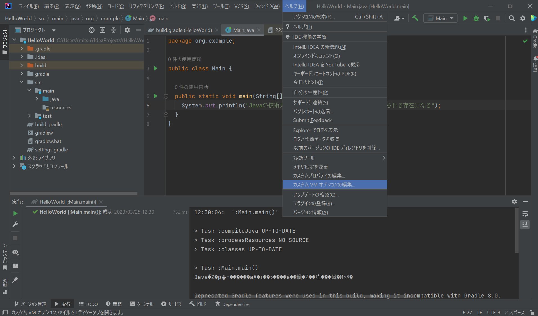The width and height of the screenshot is (538, 316).
Task: Open IDE settings via gear icon
Action: pyautogui.click(x=523, y=18)
